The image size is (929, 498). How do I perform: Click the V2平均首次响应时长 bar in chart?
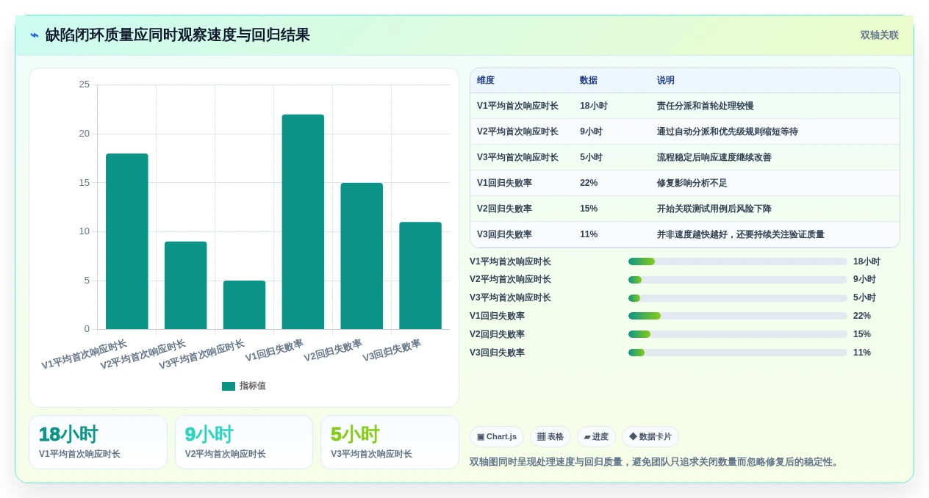click(185, 285)
